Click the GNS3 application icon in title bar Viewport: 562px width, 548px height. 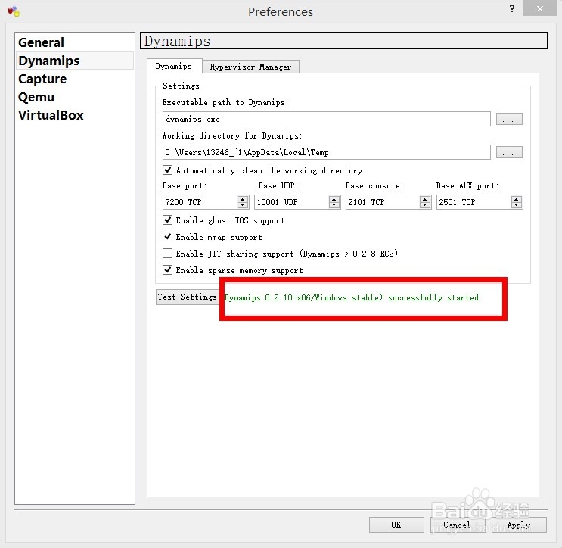coord(14,11)
